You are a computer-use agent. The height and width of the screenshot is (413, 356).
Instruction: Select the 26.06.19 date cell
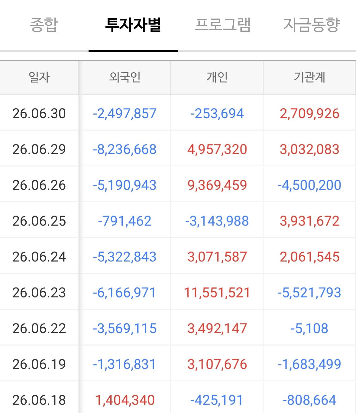click(x=39, y=364)
